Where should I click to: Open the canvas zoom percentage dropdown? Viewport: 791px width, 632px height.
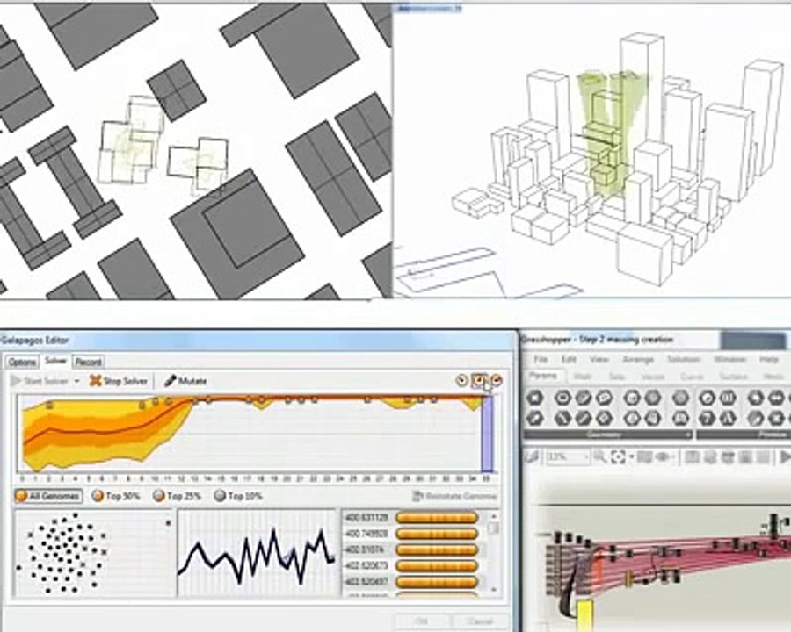[569, 457]
